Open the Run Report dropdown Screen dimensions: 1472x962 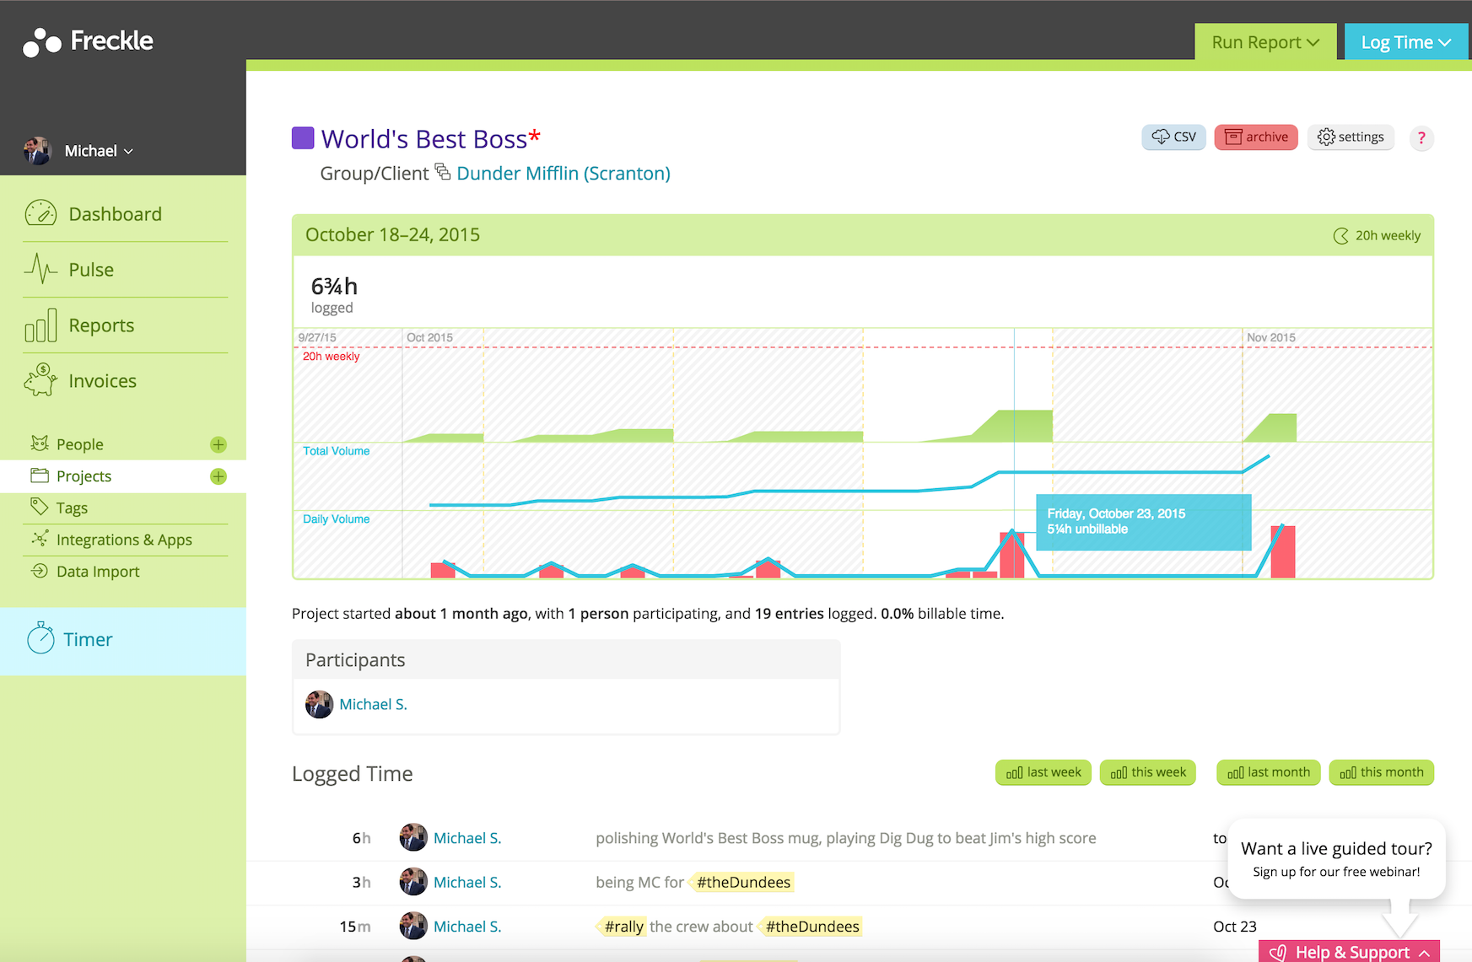[1264, 41]
